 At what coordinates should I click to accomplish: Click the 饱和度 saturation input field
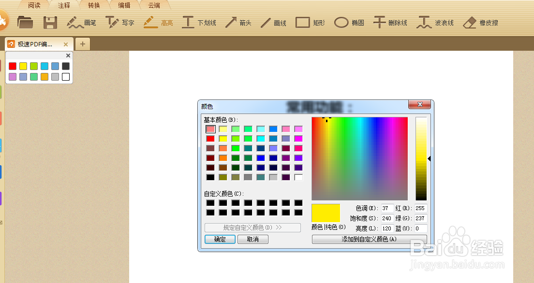click(387, 218)
